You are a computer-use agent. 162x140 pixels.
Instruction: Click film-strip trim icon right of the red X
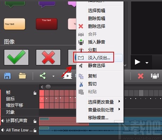(x=155, y=76)
